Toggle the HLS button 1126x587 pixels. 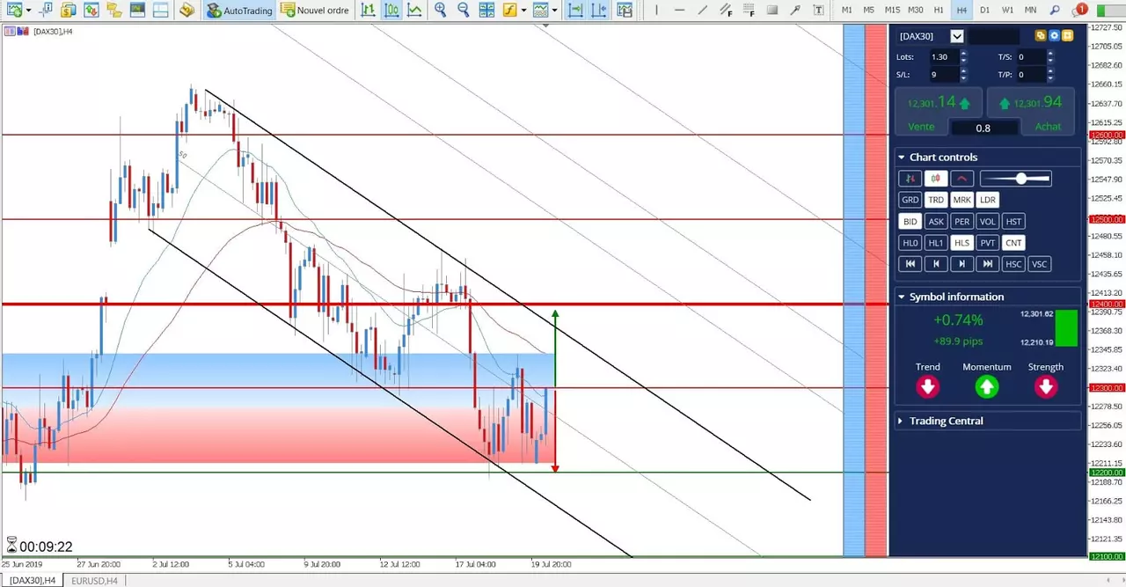coord(962,243)
